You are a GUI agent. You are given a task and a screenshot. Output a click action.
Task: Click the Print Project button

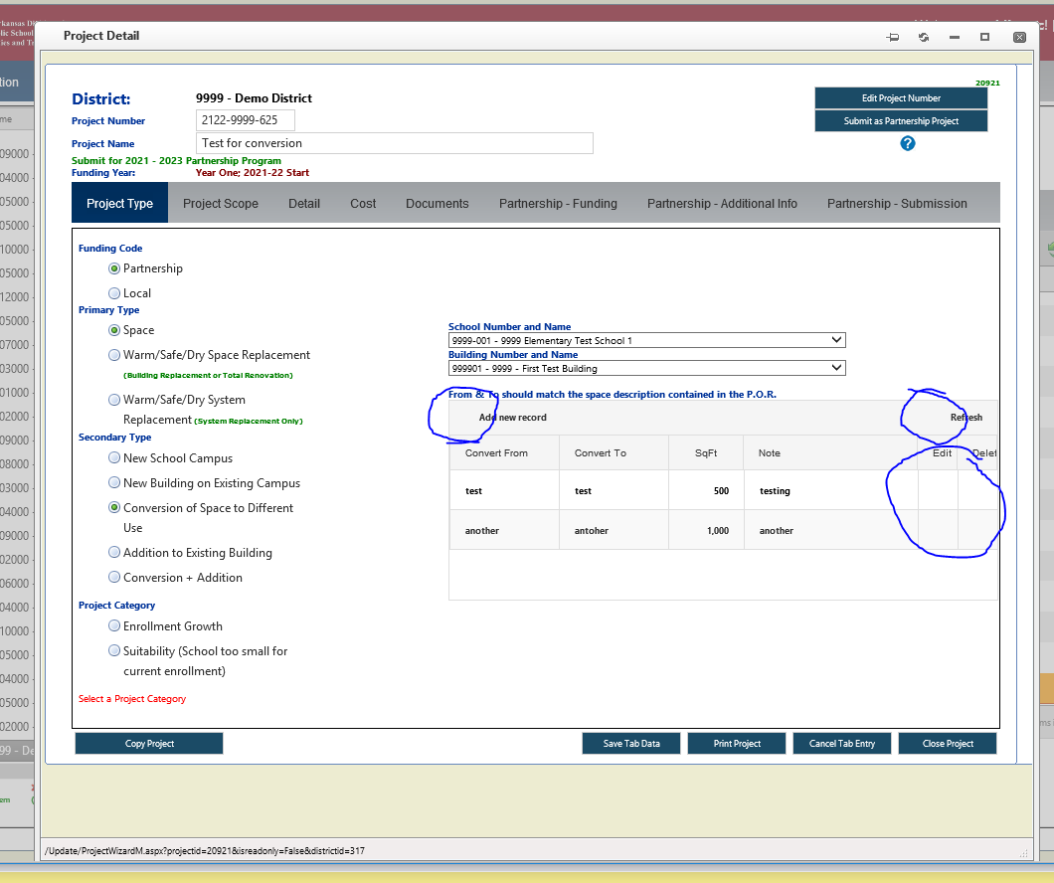click(737, 743)
